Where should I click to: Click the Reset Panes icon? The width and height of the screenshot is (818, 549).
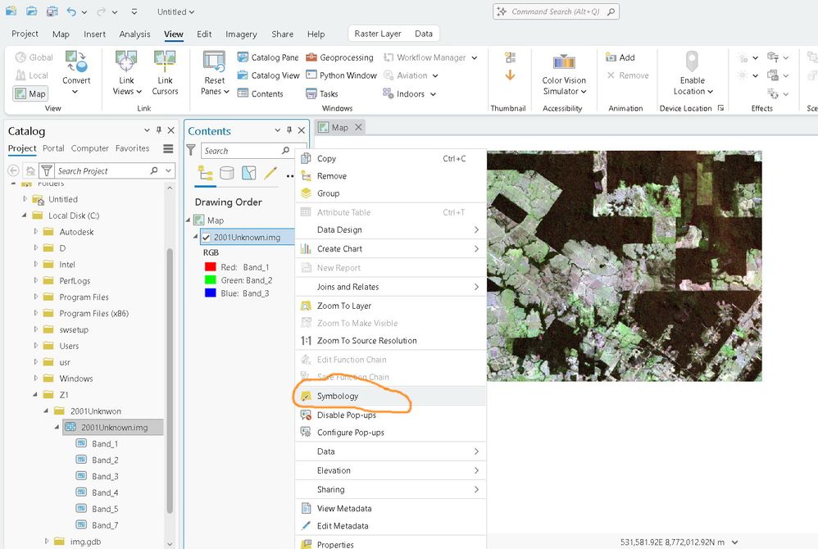coord(214,62)
